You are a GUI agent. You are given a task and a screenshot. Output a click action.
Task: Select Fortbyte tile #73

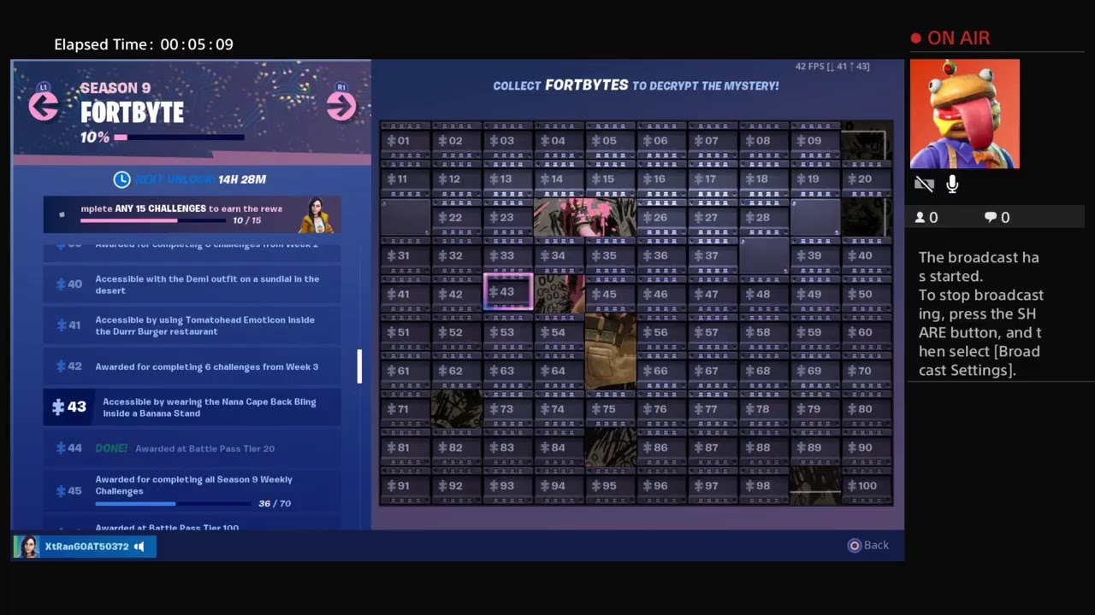click(x=508, y=409)
